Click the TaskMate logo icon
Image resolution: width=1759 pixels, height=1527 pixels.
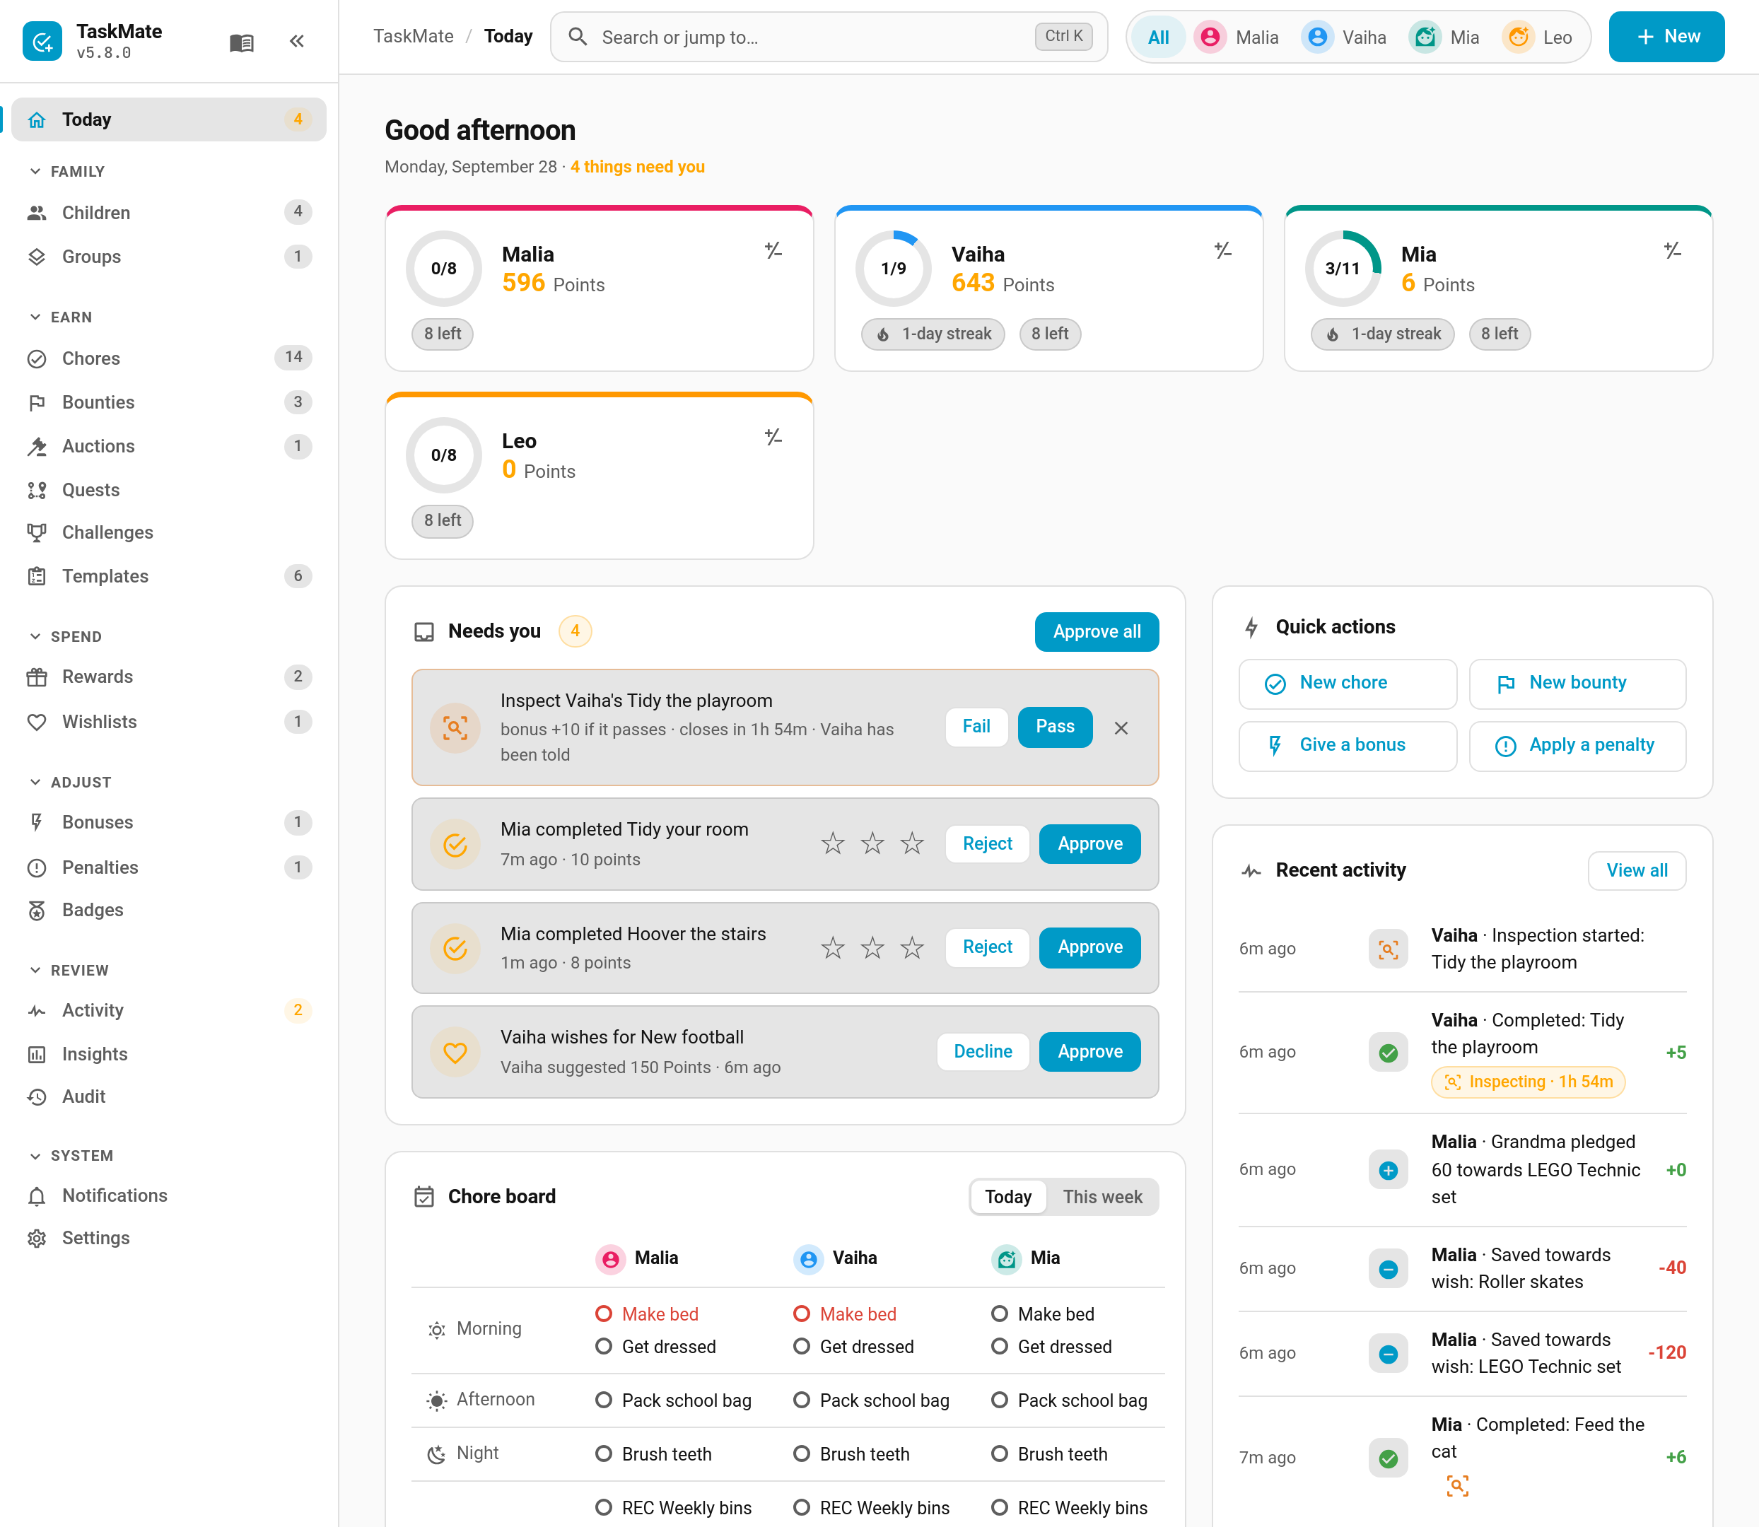coord(42,41)
